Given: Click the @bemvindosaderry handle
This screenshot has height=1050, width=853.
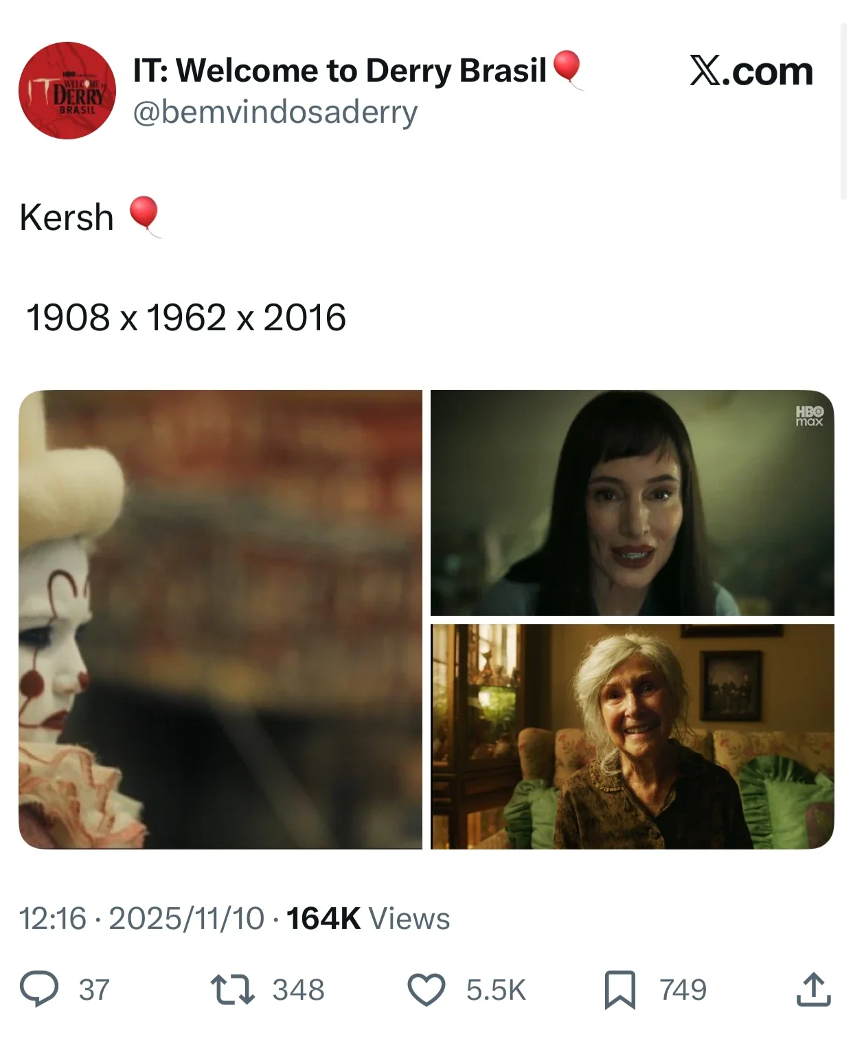Looking at the screenshot, I should (275, 112).
